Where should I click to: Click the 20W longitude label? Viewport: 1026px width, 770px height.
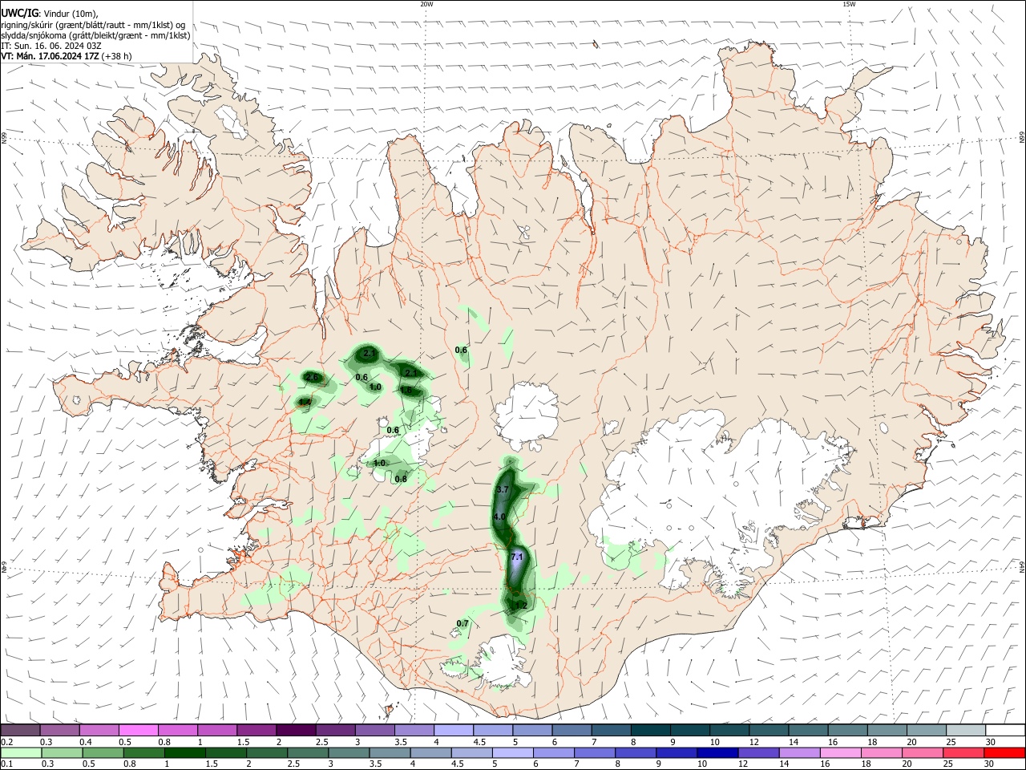click(x=426, y=4)
